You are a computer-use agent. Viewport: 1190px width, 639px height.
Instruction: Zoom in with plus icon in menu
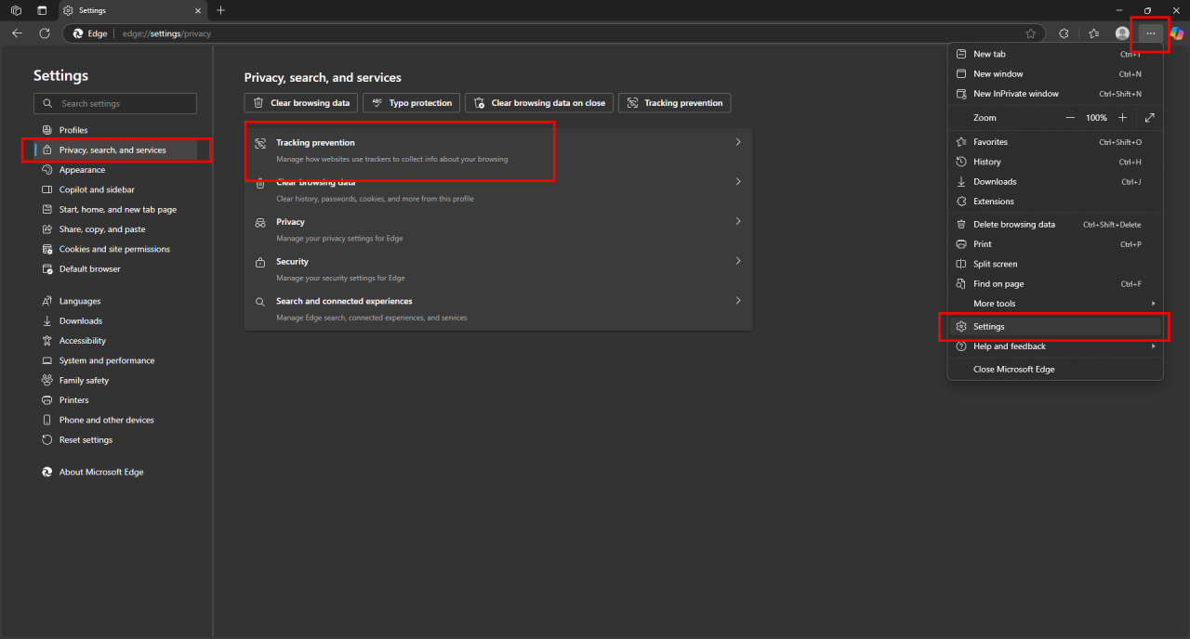(x=1123, y=118)
